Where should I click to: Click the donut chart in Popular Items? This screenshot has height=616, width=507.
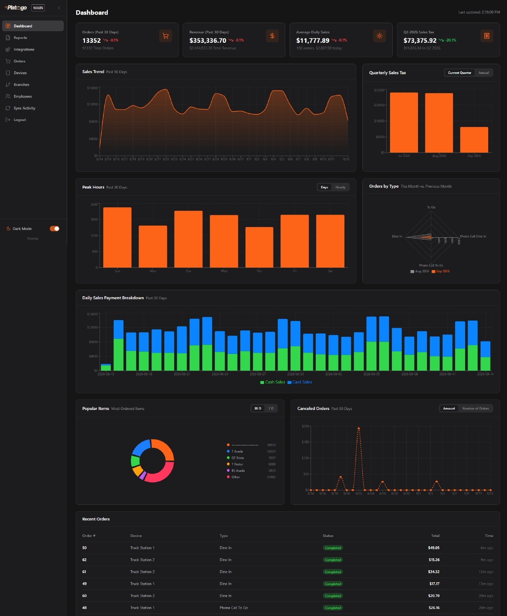152,460
